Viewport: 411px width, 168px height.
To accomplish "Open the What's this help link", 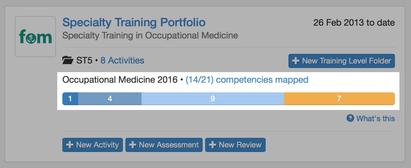I will click(376, 118).
